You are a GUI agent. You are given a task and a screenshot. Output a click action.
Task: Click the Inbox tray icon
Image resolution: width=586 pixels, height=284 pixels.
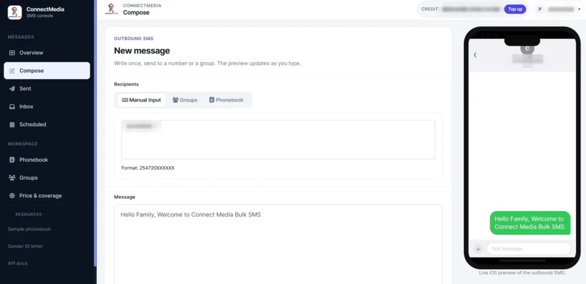[12, 107]
